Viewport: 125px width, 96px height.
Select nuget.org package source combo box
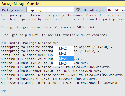click(x=50, y=10)
